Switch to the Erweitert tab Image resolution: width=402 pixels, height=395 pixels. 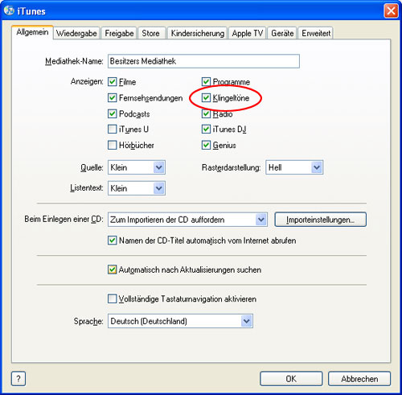click(x=316, y=33)
